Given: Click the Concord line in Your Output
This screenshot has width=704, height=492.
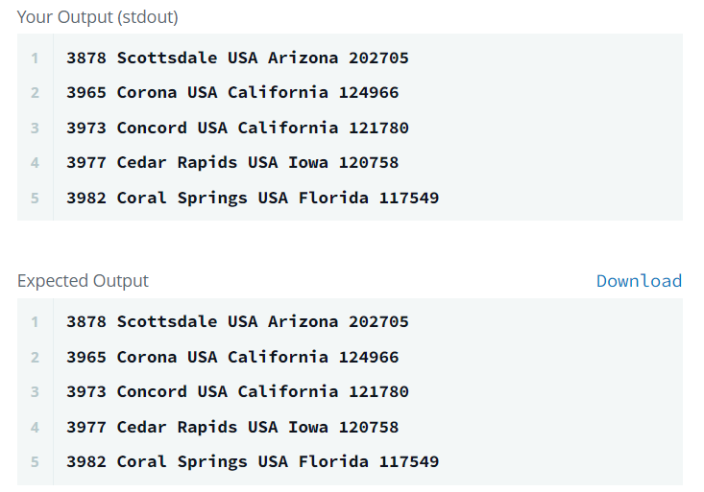Looking at the screenshot, I should click(x=237, y=128).
